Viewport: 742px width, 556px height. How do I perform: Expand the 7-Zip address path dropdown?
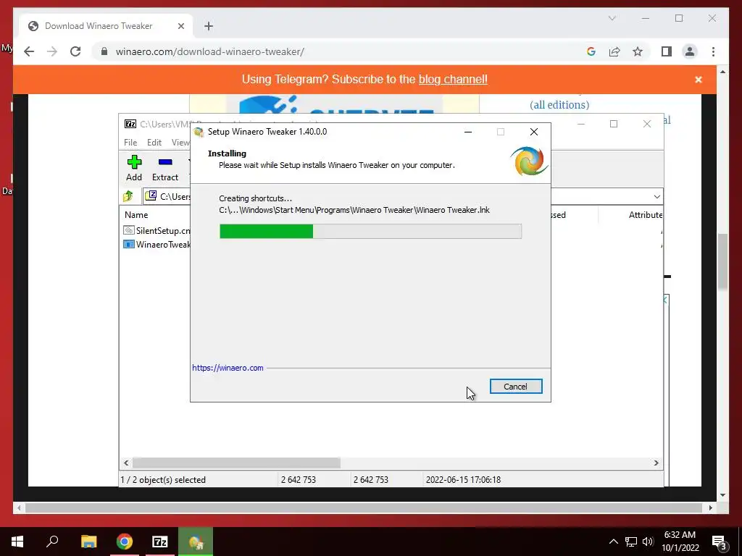coord(656,197)
